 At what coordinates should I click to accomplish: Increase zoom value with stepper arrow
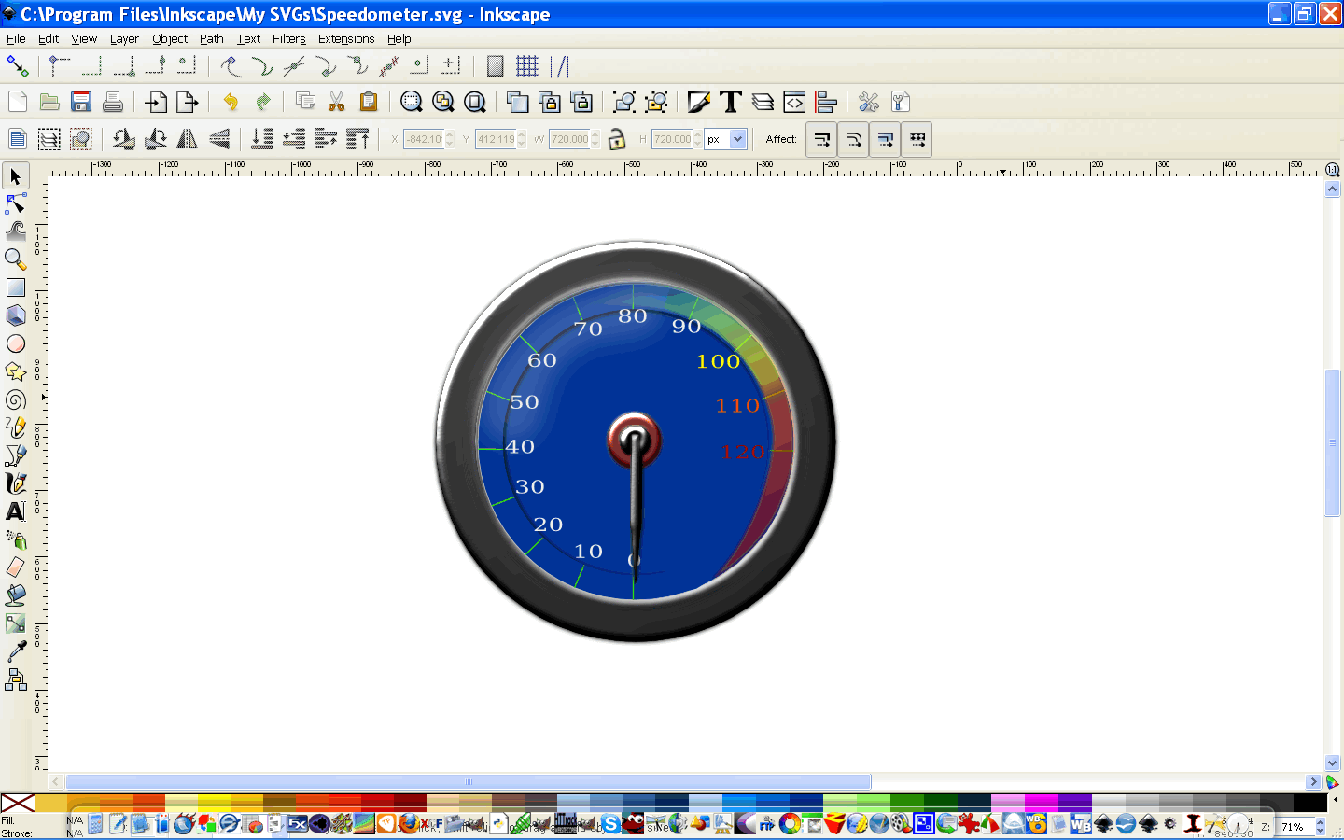coord(1320,823)
